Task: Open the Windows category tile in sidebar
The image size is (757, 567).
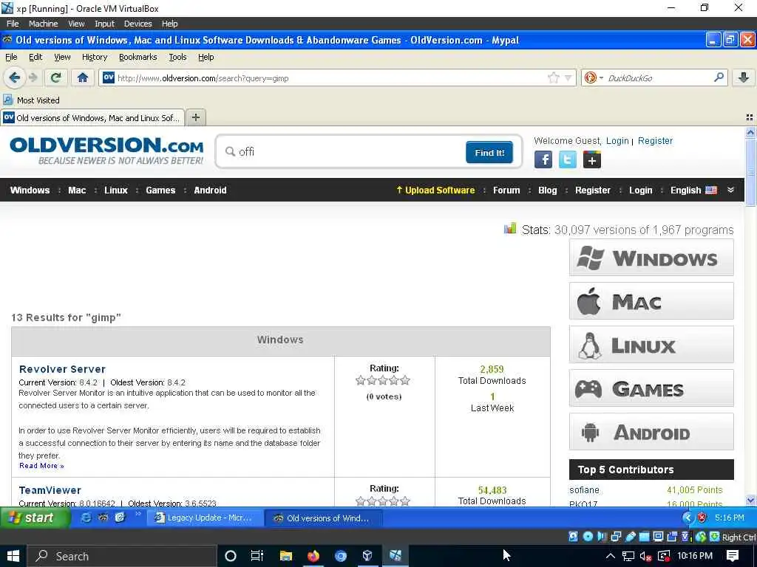Action: click(x=651, y=258)
